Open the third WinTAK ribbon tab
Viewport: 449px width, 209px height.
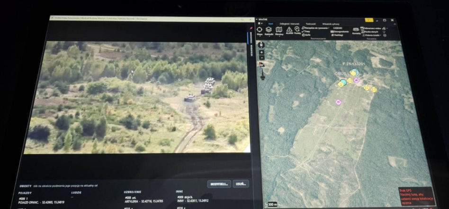click(311, 24)
